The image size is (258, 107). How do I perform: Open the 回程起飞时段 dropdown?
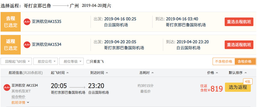coord(16,61)
